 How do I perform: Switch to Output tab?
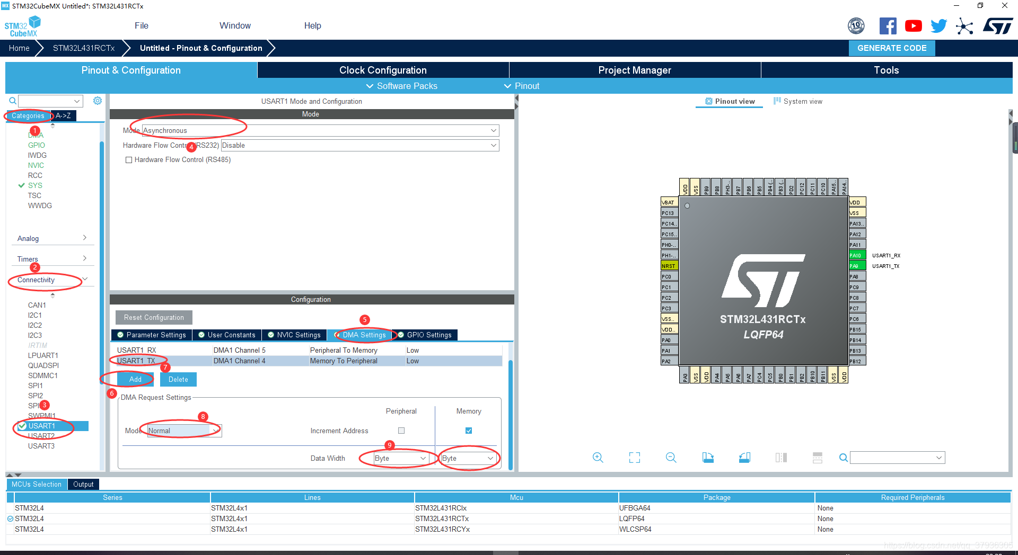(83, 484)
